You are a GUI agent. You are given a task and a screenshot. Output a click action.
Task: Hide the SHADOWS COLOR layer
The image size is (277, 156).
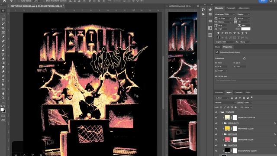coord(216,140)
